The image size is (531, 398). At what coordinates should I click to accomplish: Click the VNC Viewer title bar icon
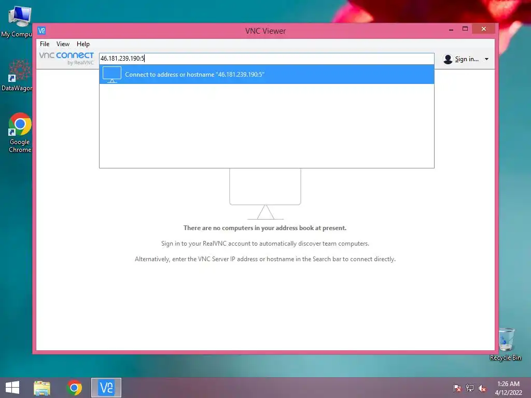click(41, 31)
